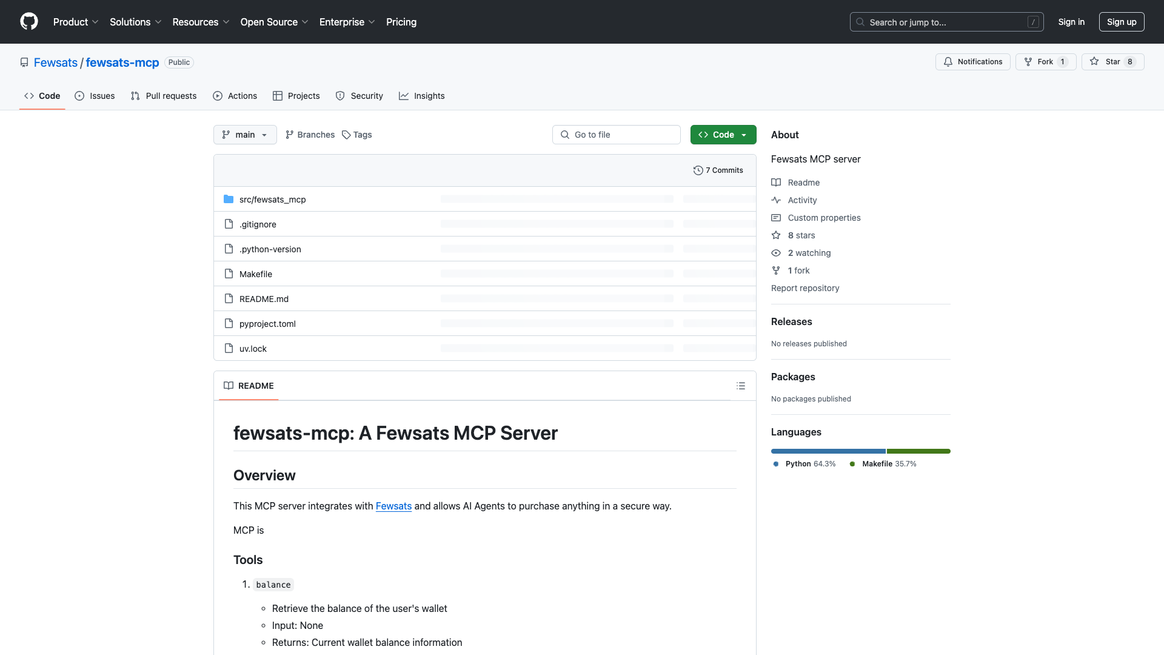Expand the main branch selector

(x=244, y=135)
